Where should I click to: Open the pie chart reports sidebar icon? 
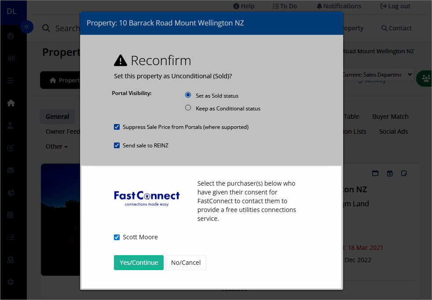pos(11,193)
